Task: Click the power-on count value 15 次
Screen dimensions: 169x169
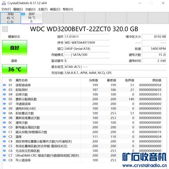Action: 154,55
